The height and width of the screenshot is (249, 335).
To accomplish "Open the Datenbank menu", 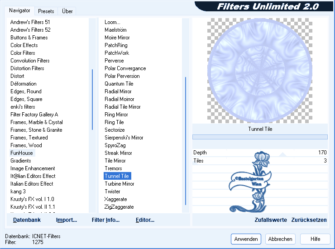I will 27,220.
